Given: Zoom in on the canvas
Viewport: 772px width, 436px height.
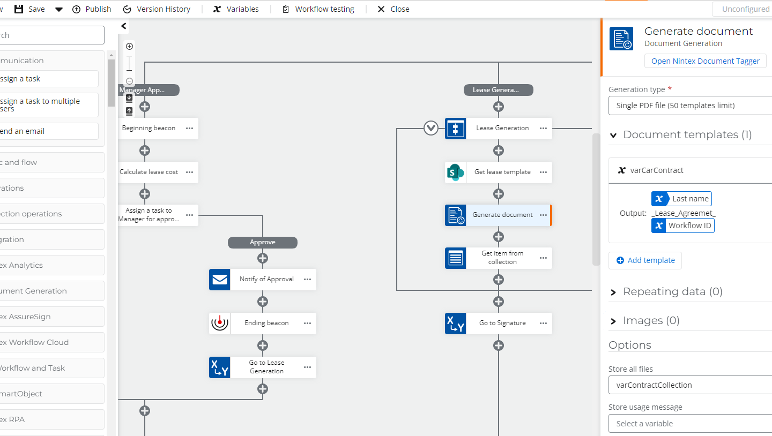Looking at the screenshot, I should (129, 47).
